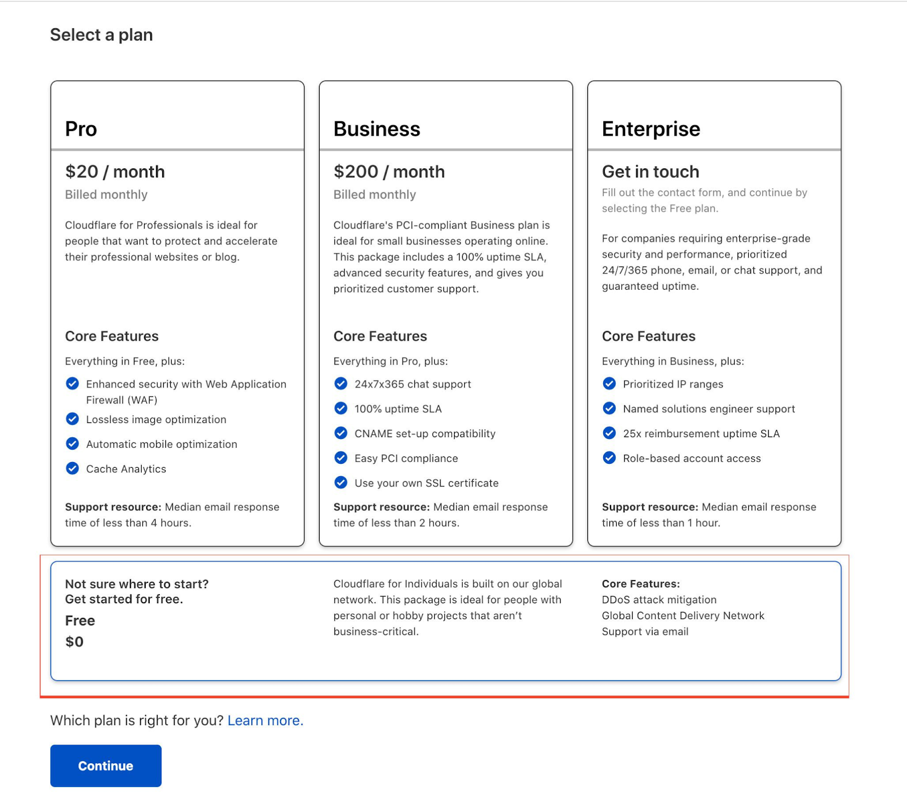Image resolution: width=907 pixels, height=804 pixels.
Task: Select the check icon next to 100% uptime SLA
Action: tap(341, 408)
